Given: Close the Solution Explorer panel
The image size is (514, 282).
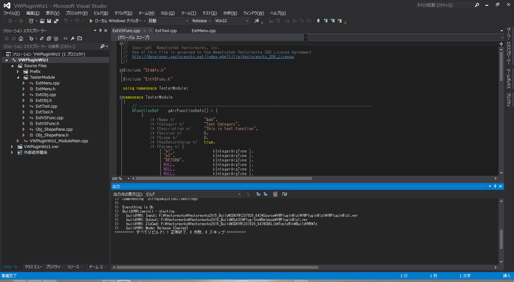Looking at the screenshot, I should 106,31.
